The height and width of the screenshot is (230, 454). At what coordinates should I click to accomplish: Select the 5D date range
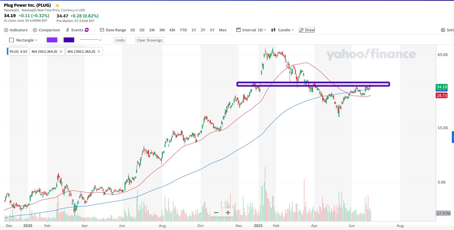pyautogui.click(x=142, y=30)
